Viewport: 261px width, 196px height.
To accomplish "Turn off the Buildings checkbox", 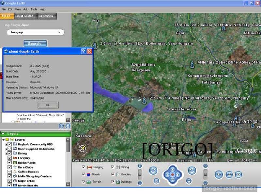I will [113, 182].
